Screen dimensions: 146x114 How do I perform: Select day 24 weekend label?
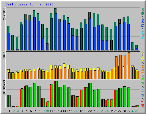[x=107, y=111]
